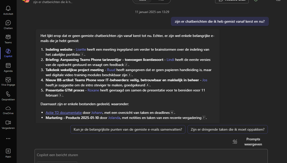Screen dimensions: 287x163
Task: Click citation reference 1 after zakelijke portfolio
Action: point(82,55)
